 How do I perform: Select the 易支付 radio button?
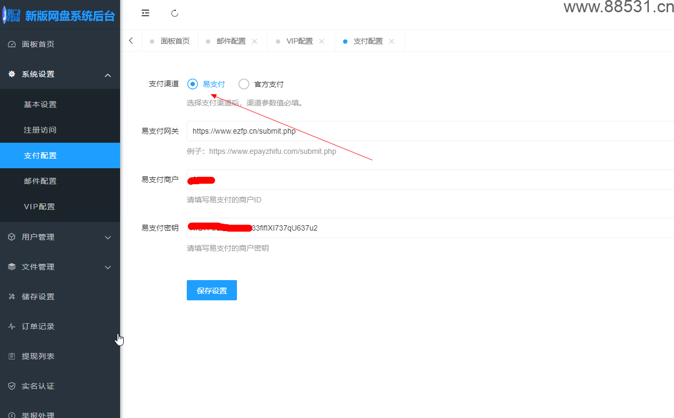point(193,84)
